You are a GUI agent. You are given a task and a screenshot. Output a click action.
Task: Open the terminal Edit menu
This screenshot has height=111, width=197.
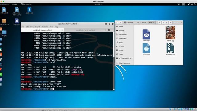(27, 27)
